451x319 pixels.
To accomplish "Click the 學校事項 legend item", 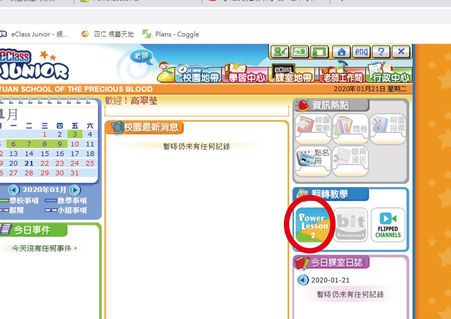I will tap(20, 201).
